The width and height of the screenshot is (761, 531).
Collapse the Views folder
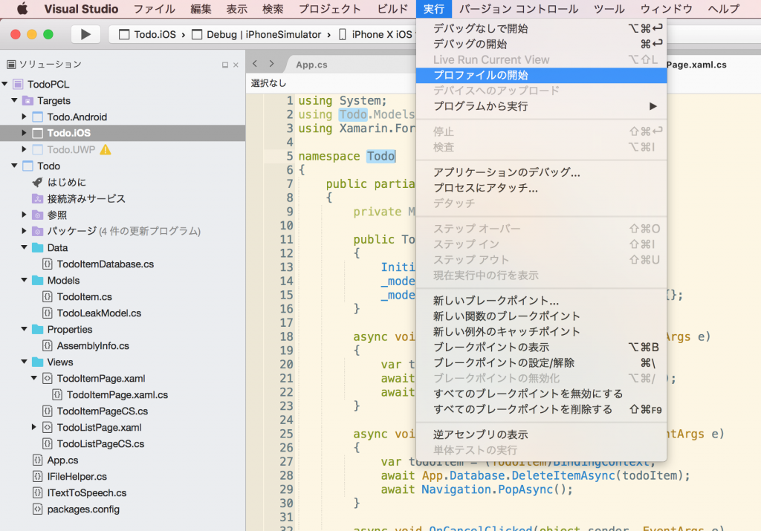click(25, 362)
